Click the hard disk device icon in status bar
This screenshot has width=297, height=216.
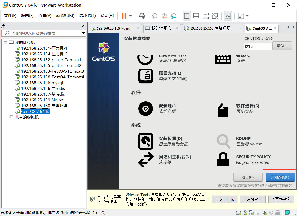[x=239, y=213]
